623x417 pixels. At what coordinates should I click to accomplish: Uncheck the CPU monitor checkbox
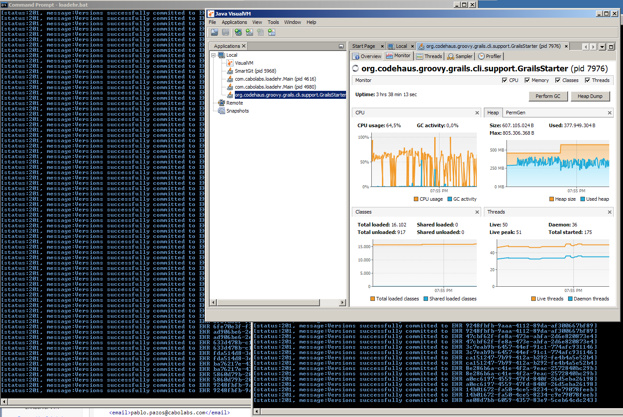[505, 80]
